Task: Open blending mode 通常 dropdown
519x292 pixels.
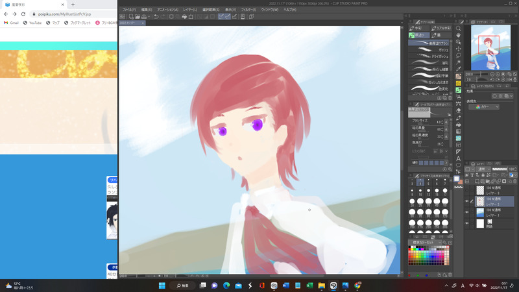Action: (483, 169)
